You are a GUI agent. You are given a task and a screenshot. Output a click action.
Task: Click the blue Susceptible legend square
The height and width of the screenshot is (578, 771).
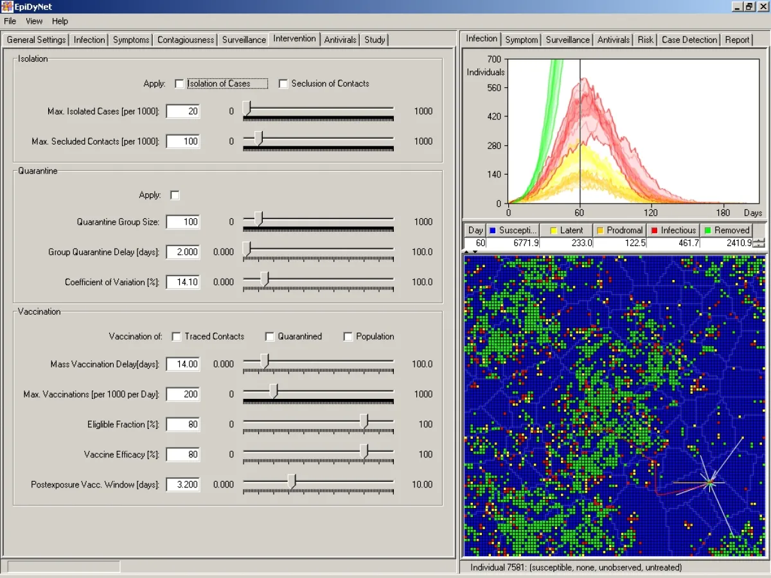[x=492, y=231]
